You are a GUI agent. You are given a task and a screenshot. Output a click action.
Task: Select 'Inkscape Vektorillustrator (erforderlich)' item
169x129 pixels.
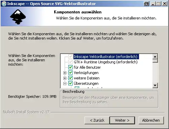106,57
